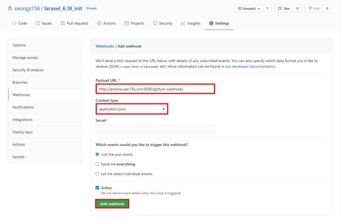The image size is (341, 221).
Task: Open the Content type dropdown
Action: (x=132, y=109)
